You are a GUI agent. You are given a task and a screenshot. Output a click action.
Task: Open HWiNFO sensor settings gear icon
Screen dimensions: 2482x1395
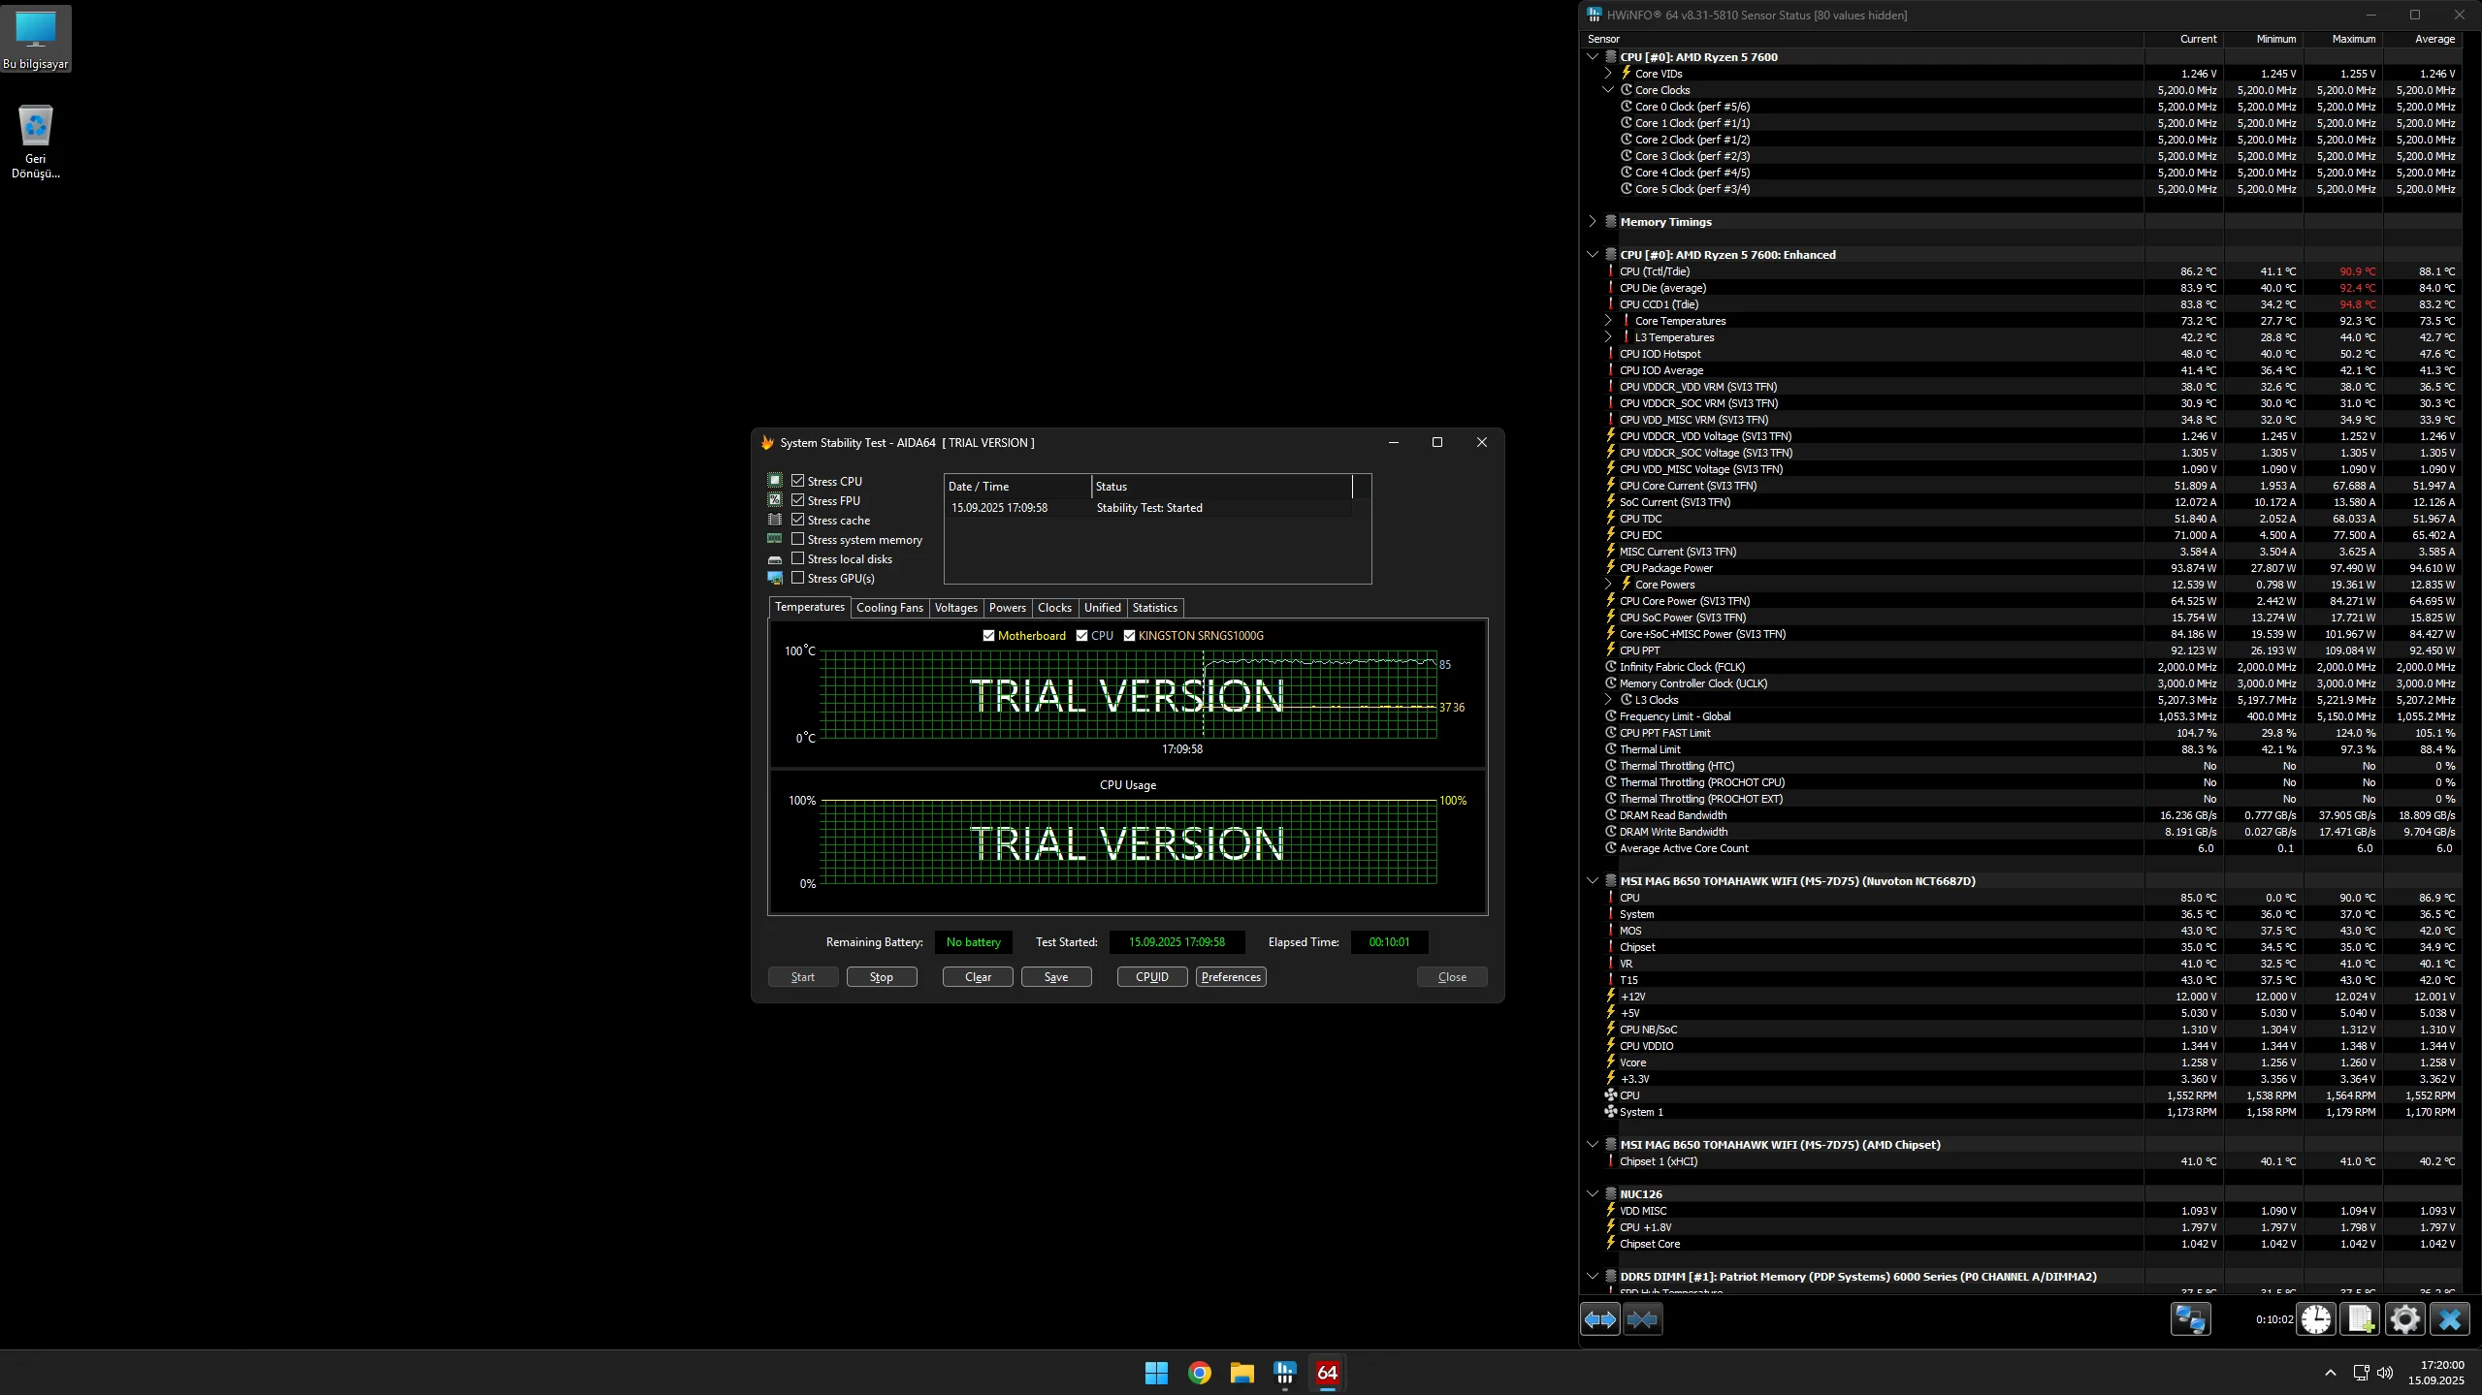[2404, 1319]
